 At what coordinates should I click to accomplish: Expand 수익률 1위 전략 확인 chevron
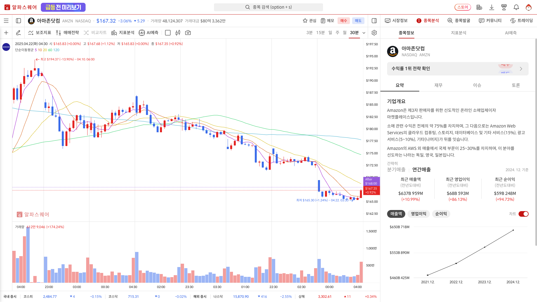521,69
